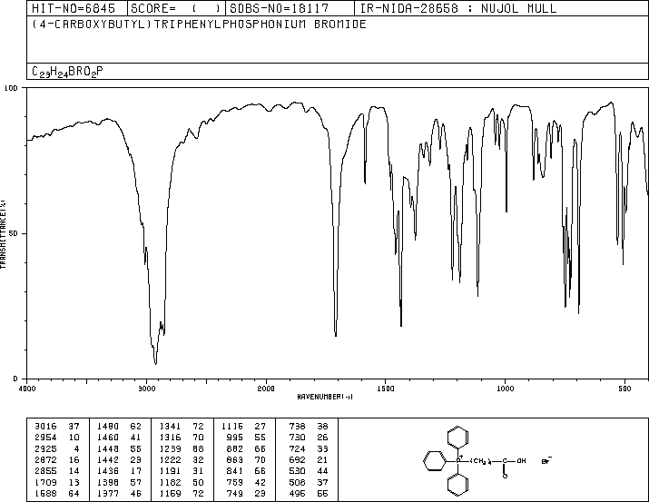
Task: Click the peak table entry 1398
Action: tap(108, 482)
